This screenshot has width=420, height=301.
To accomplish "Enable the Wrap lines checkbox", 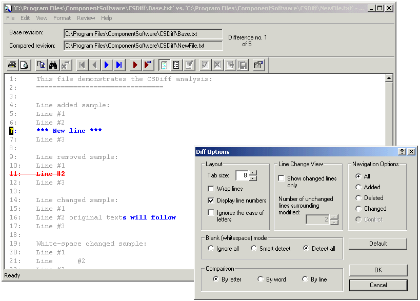I will pyautogui.click(x=211, y=189).
